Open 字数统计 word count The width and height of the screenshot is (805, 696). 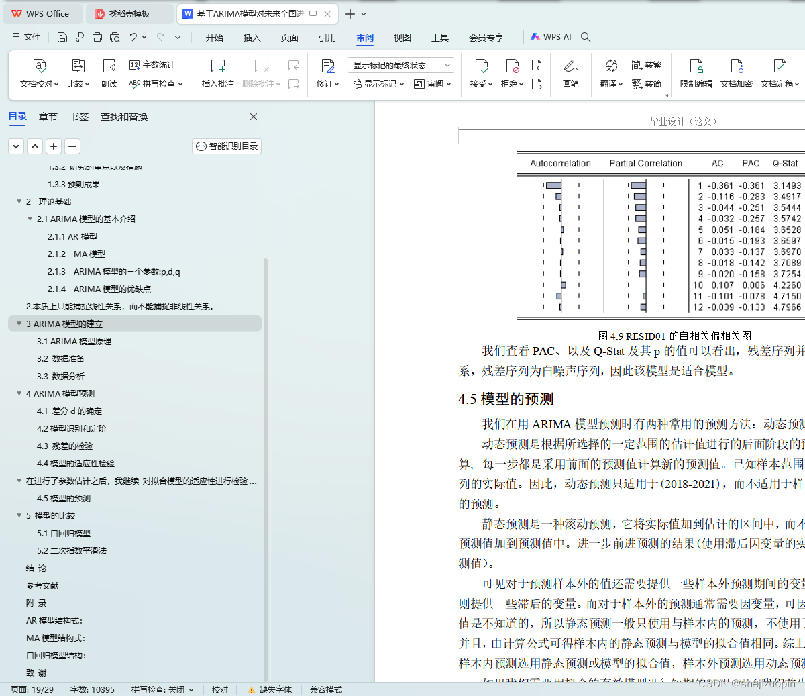click(152, 65)
